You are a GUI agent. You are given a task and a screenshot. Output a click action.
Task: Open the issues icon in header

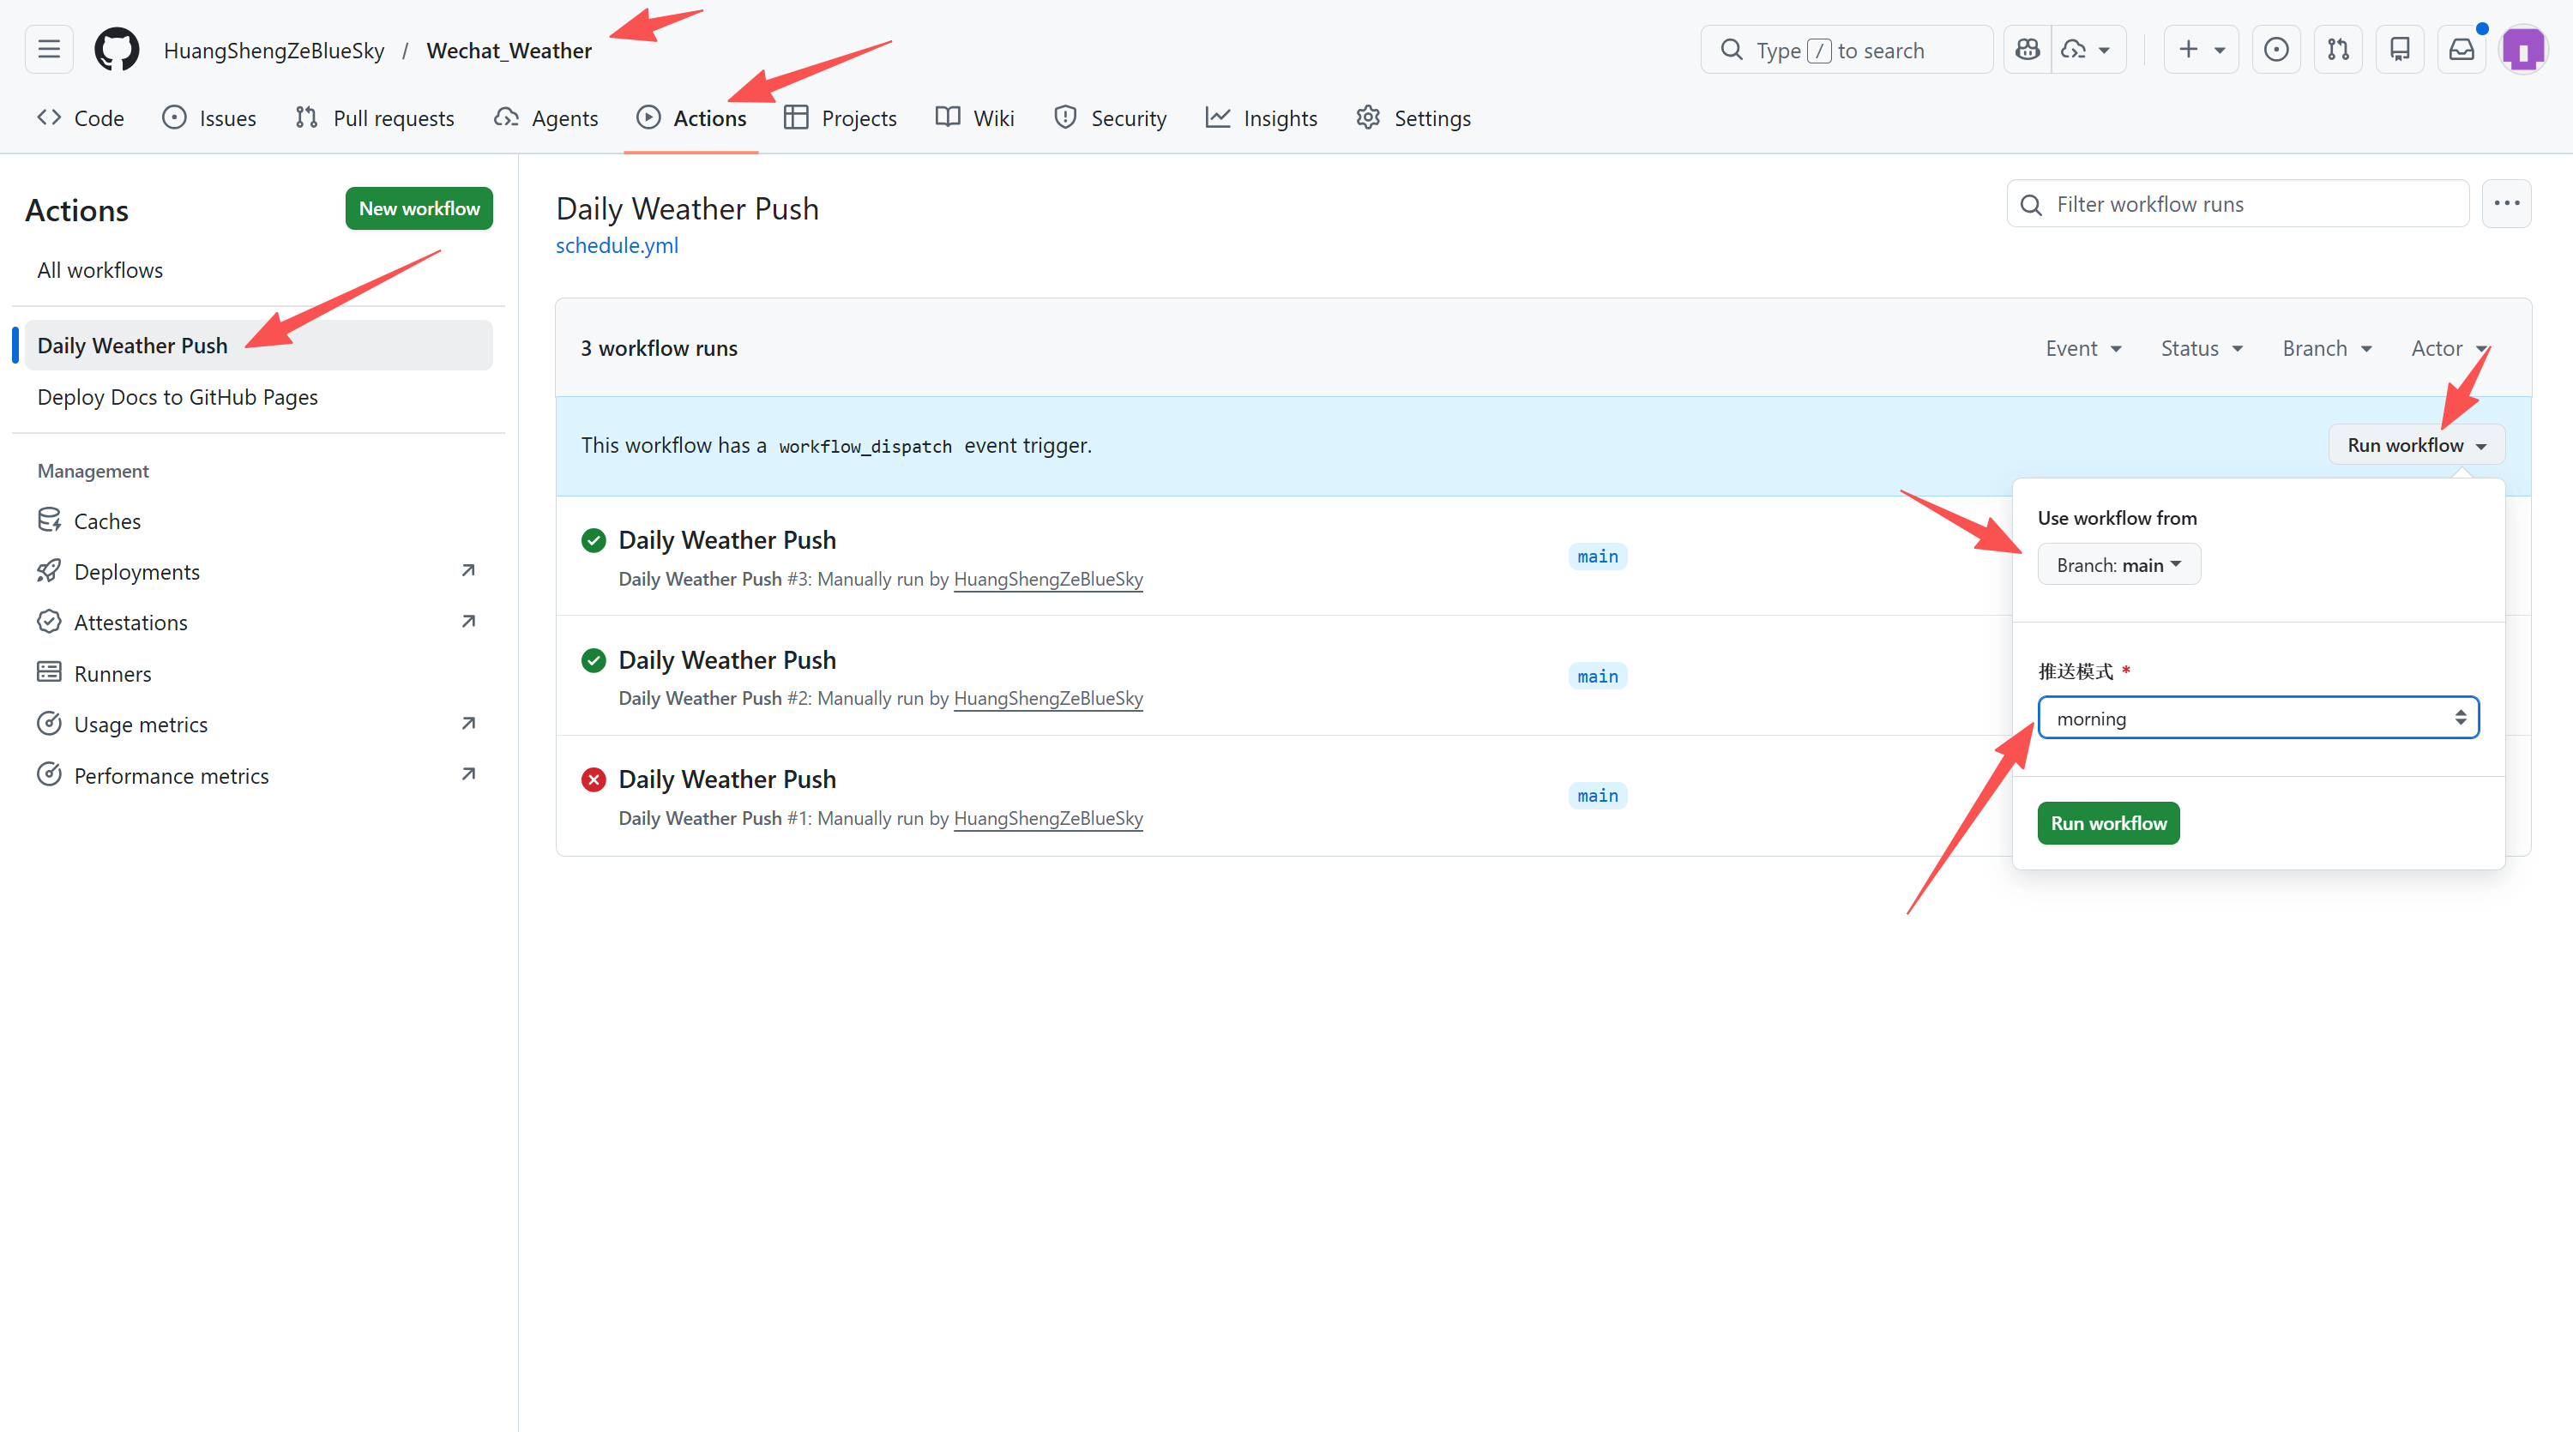pyautogui.click(x=2276, y=50)
